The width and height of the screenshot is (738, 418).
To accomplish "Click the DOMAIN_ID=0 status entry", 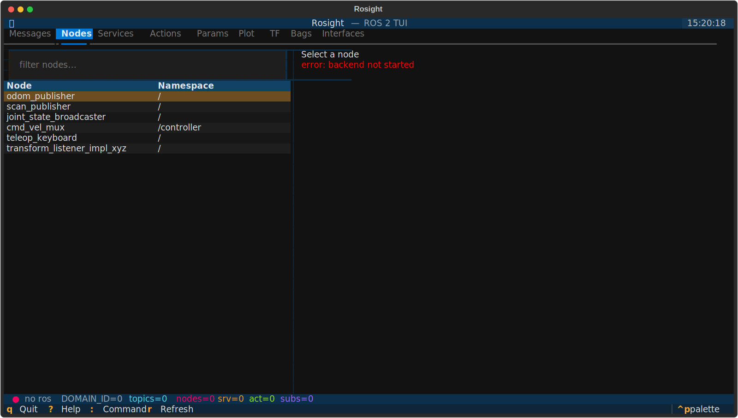I will [92, 399].
